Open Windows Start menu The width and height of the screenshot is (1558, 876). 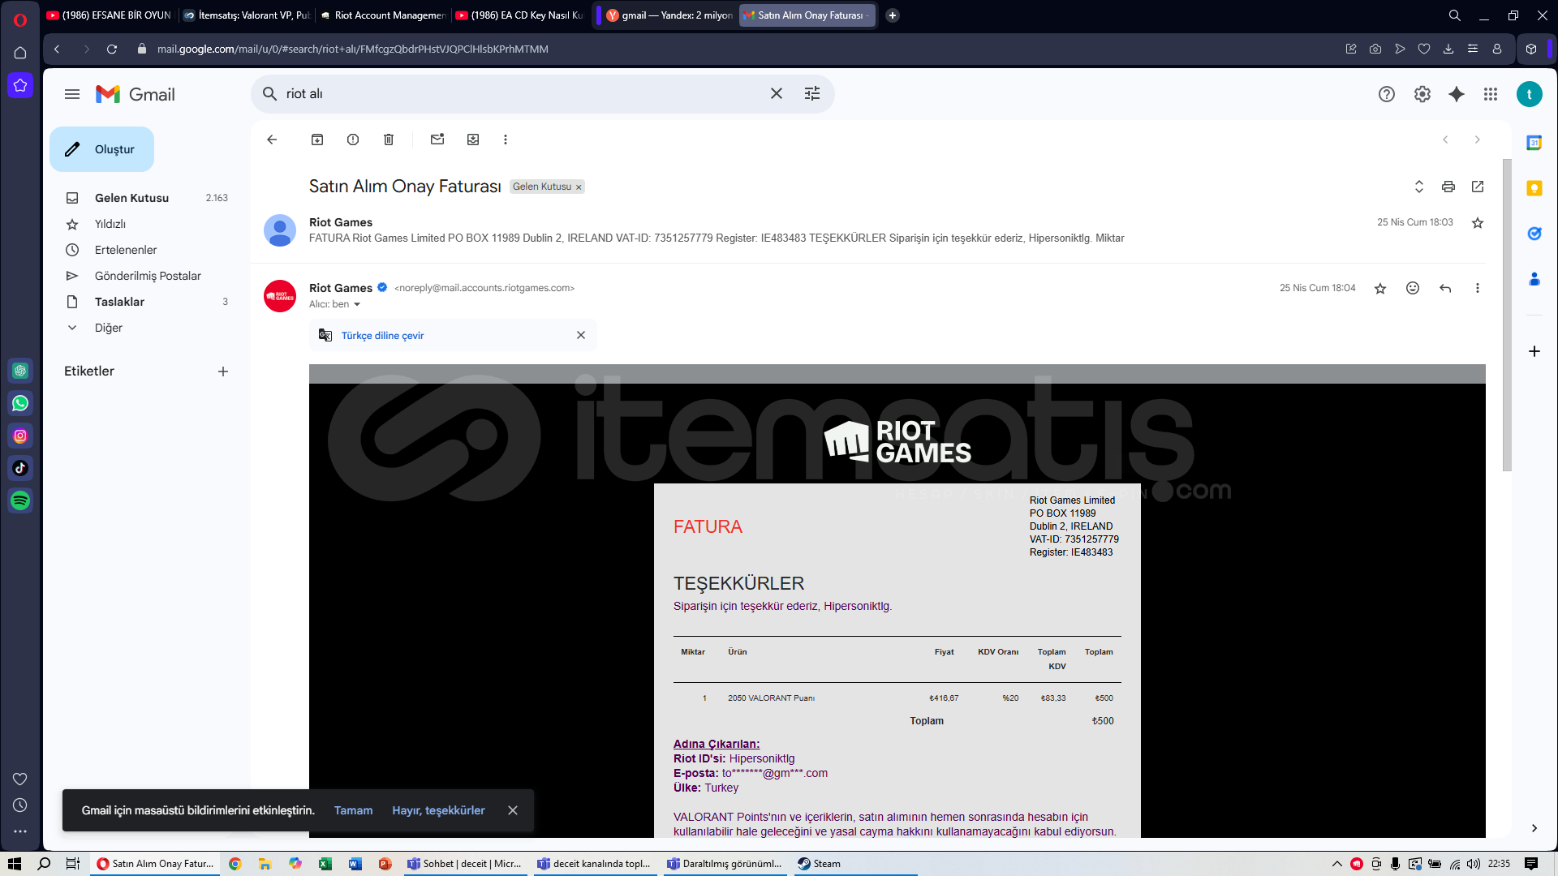(15, 864)
